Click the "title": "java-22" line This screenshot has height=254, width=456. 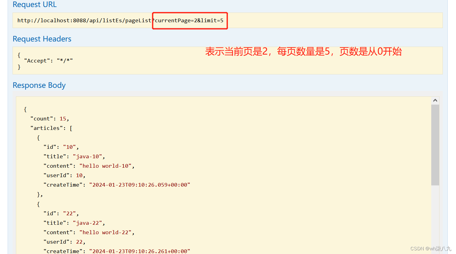(x=74, y=223)
